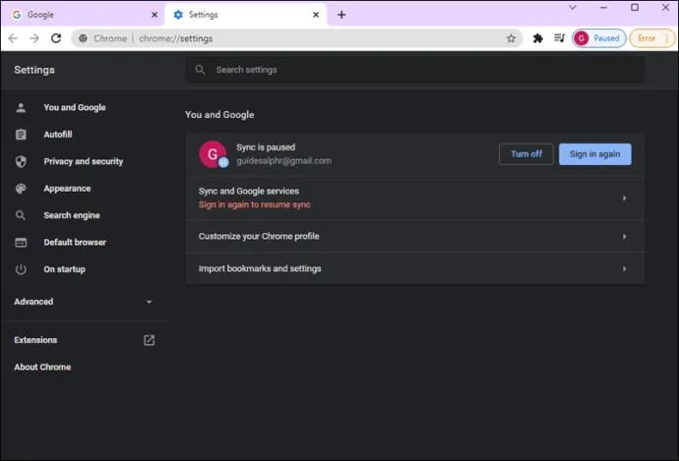Click the arrow beside Customize your Chrome profile
Image resolution: width=679 pixels, height=461 pixels.
click(x=625, y=237)
